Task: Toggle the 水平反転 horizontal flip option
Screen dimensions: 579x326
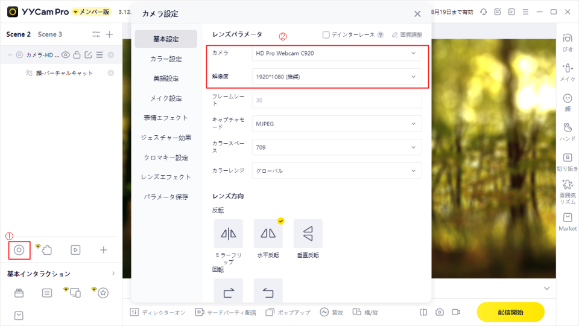Action: pyautogui.click(x=268, y=234)
